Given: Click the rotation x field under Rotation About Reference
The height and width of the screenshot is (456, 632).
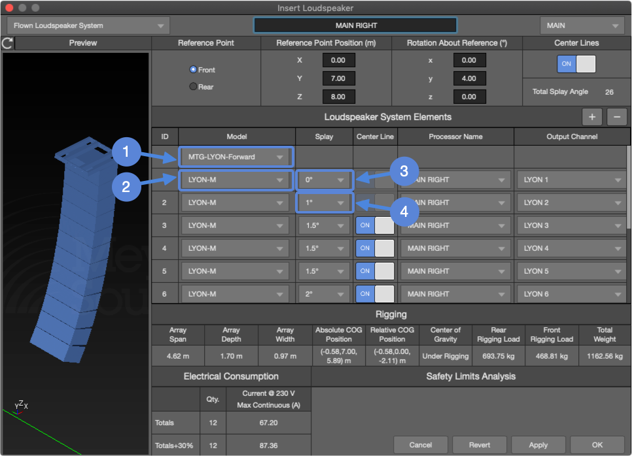Looking at the screenshot, I should click(x=469, y=60).
